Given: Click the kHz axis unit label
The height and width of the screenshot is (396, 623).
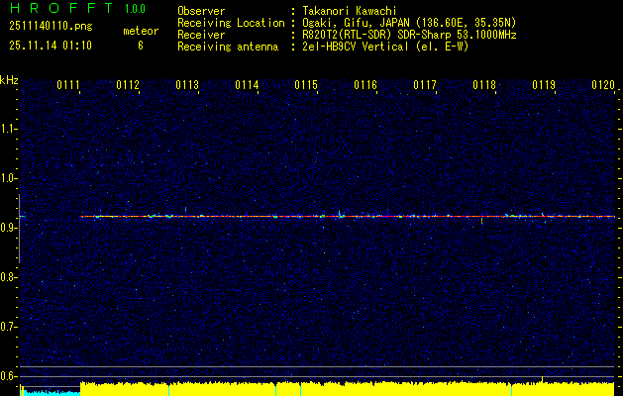Looking at the screenshot, I should [x=9, y=79].
